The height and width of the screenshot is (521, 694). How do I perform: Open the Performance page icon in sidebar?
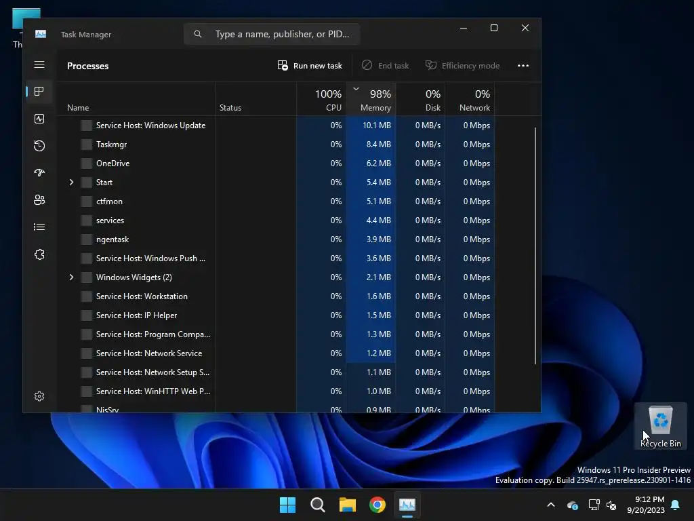(39, 119)
